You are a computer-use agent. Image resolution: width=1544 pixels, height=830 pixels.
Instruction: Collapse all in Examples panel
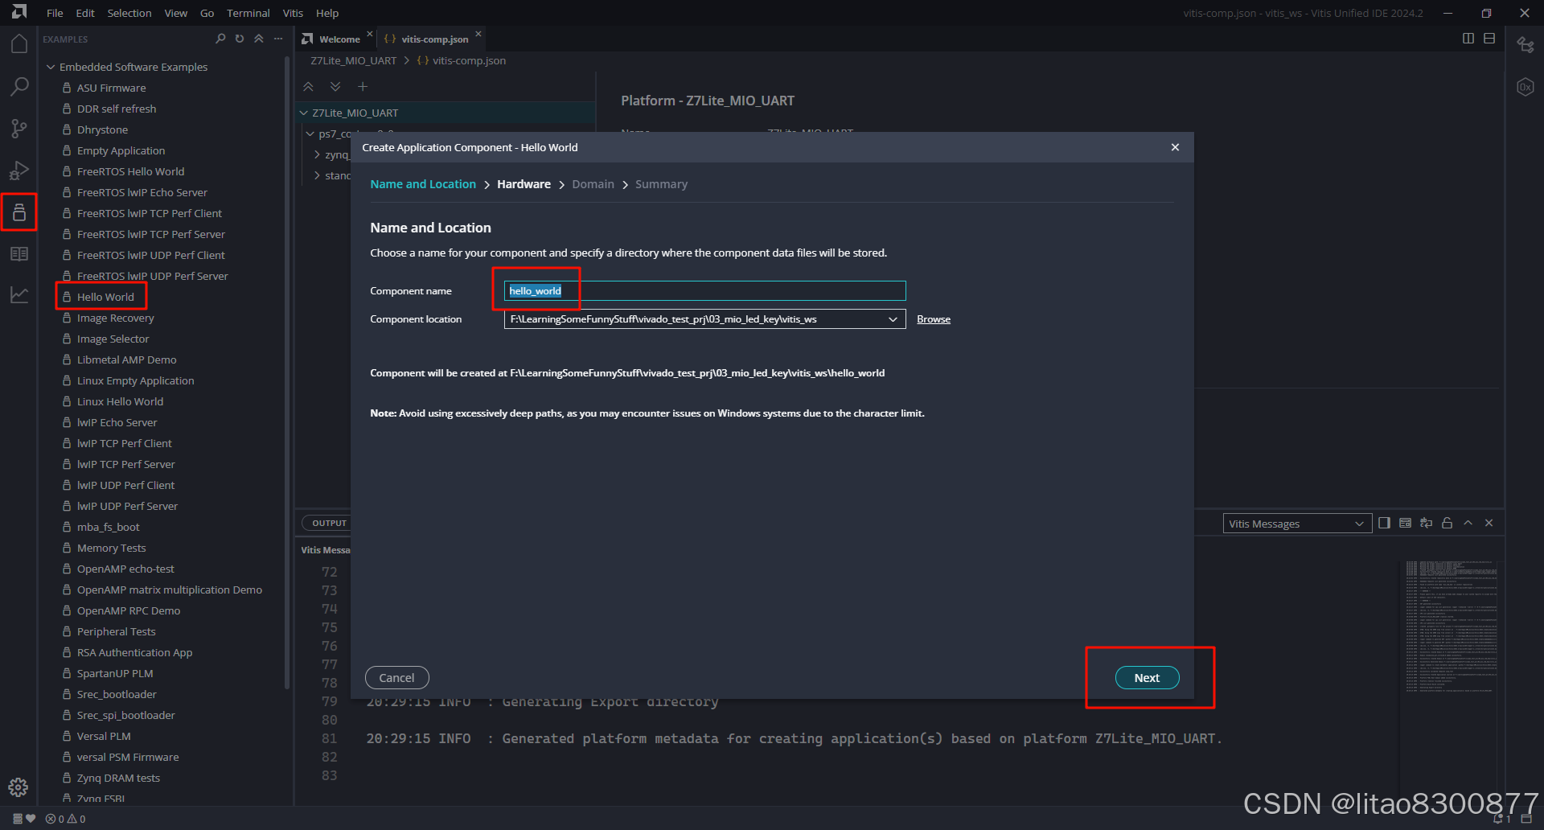tap(259, 39)
